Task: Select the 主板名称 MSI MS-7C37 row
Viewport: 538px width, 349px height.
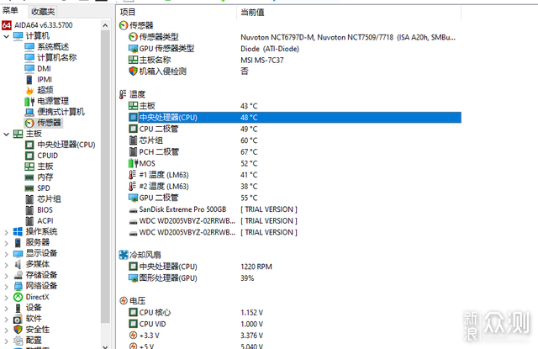Action: (x=295, y=60)
